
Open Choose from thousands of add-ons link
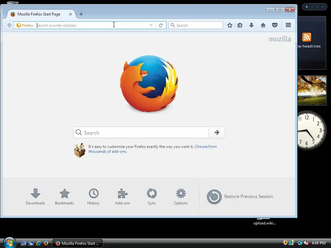click(153, 149)
